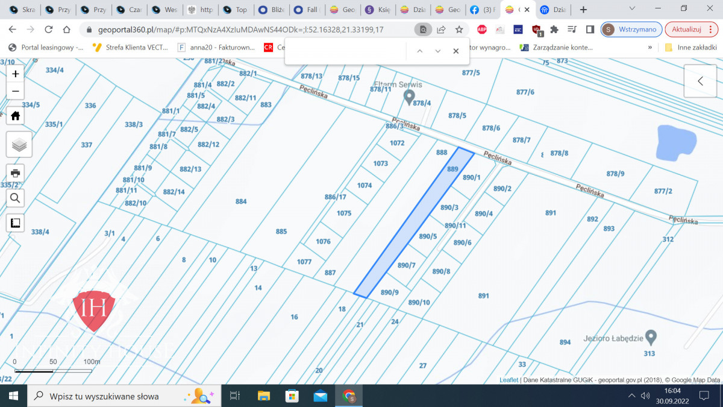Click the map home button

(x=16, y=116)
